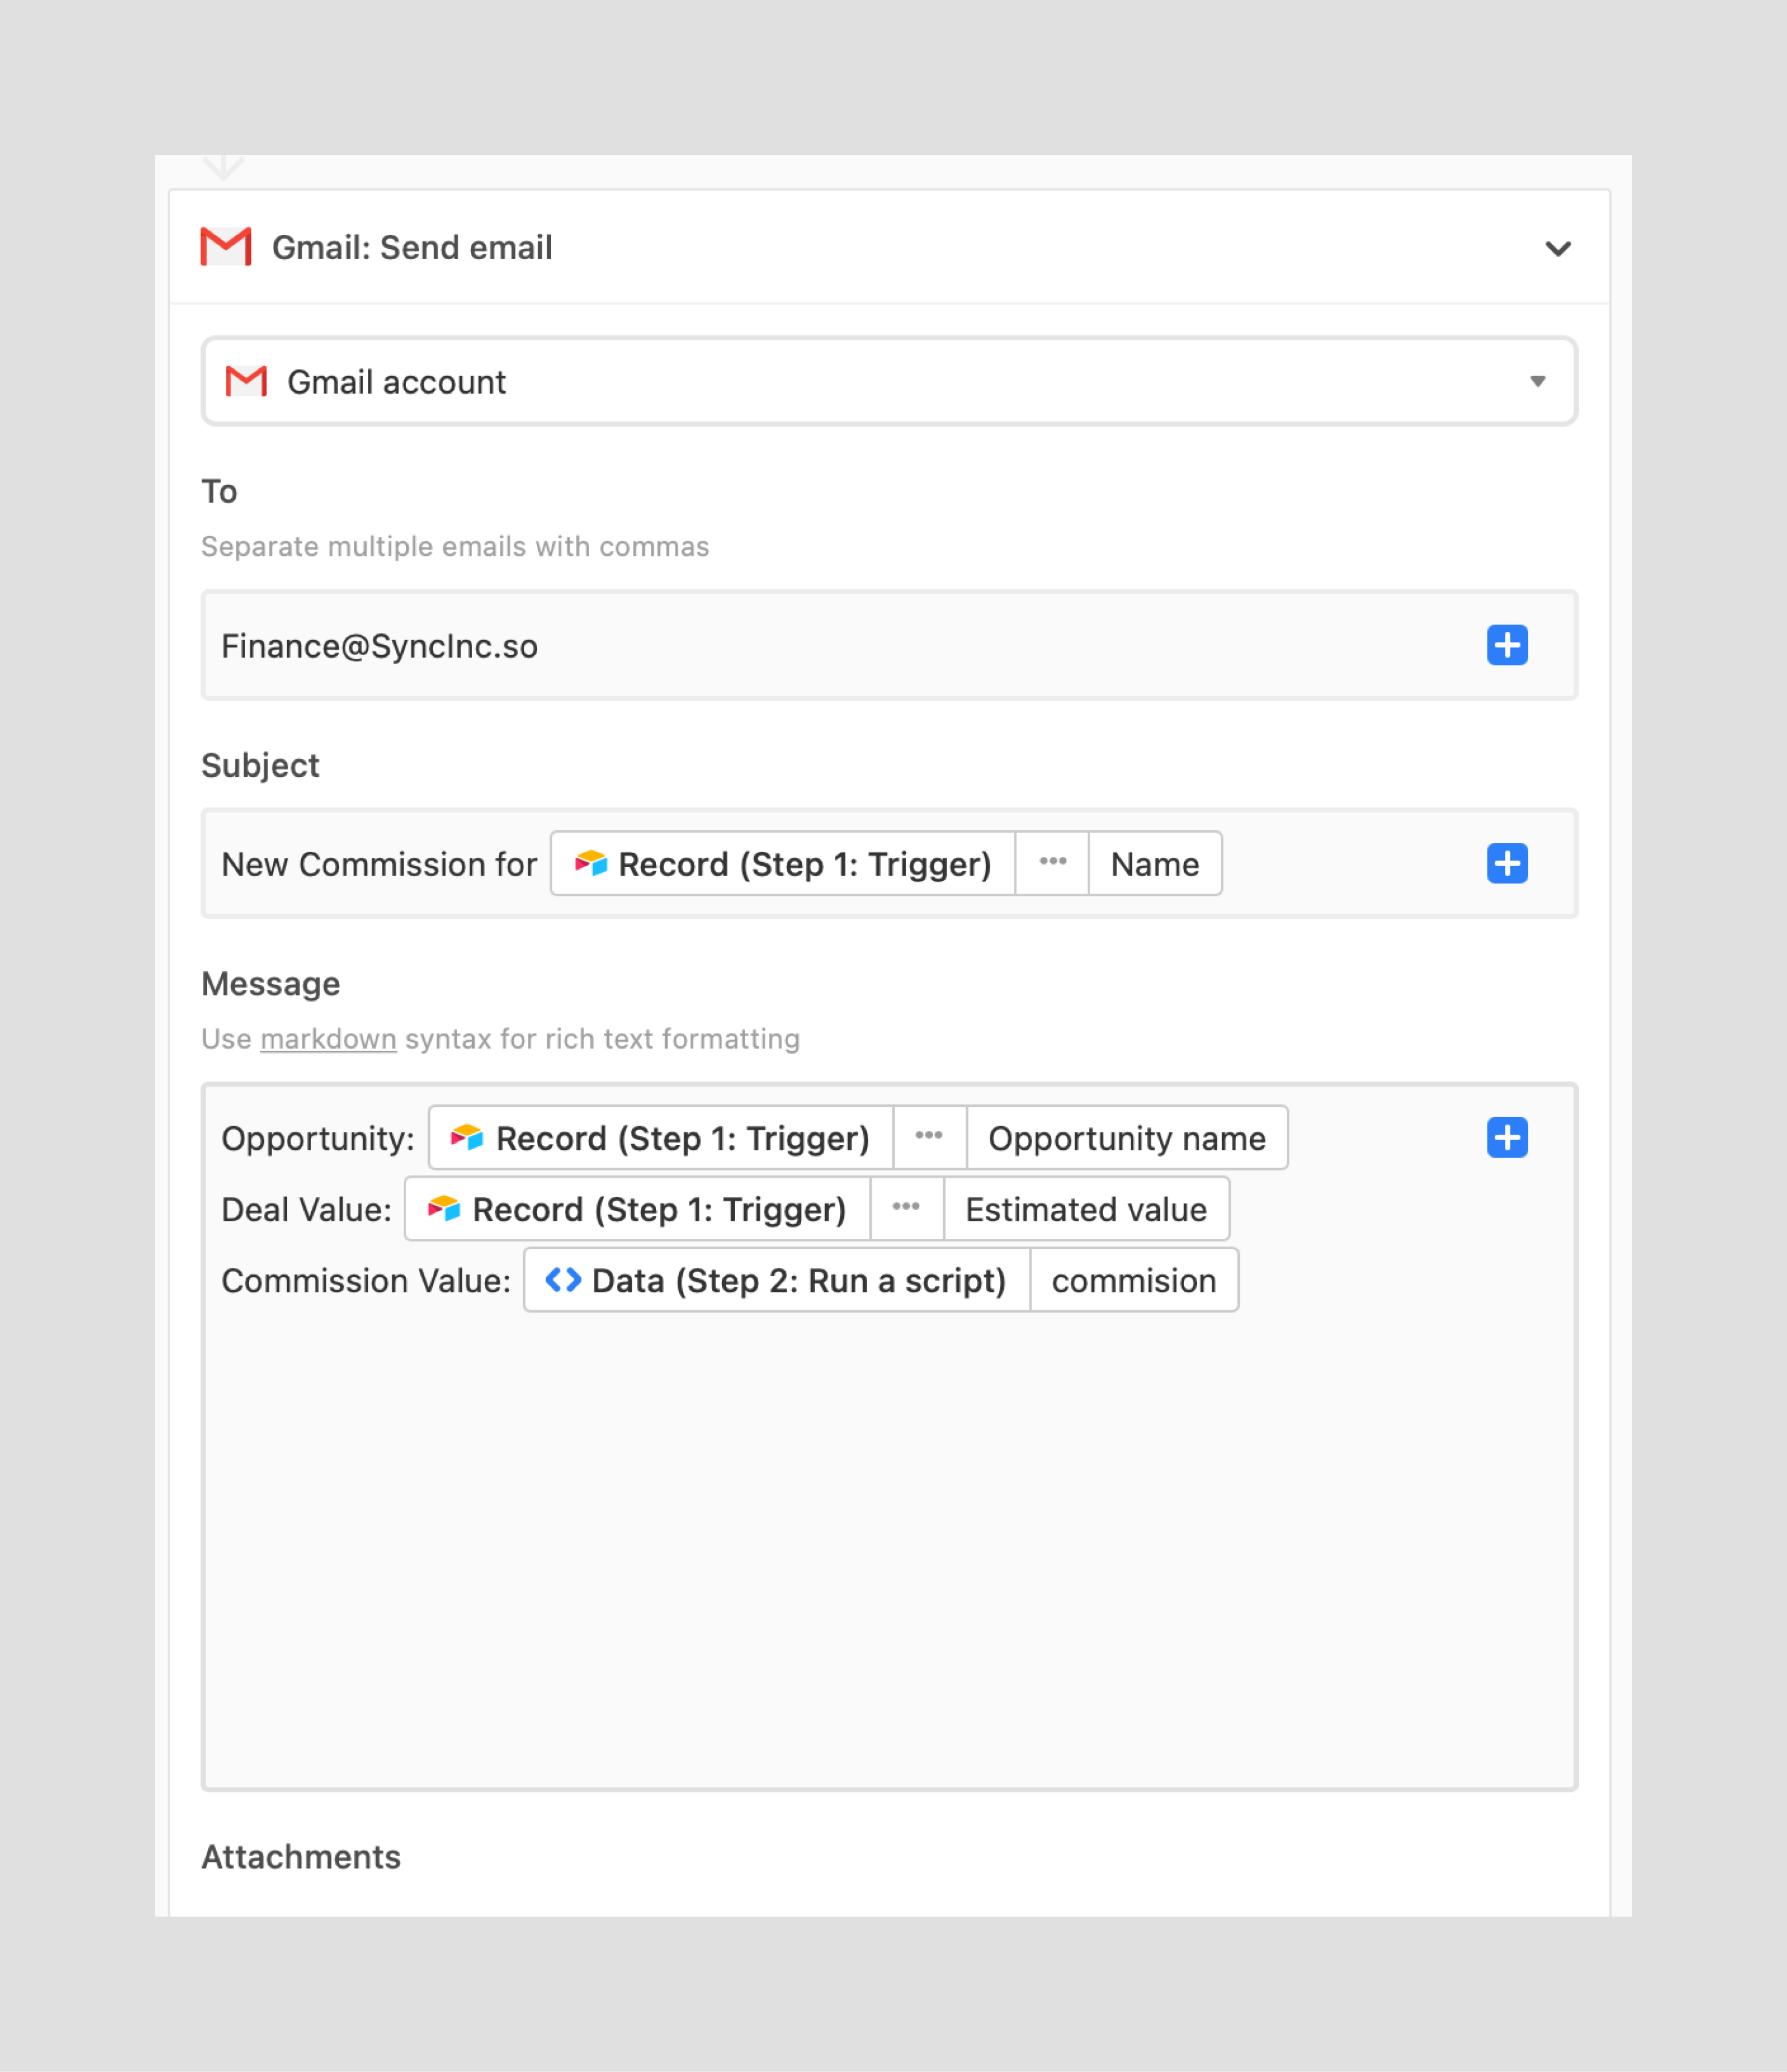Screen dimensions: 1787x2072
Task: Click the Gmail logo in the step header
Action: (225, 248)
